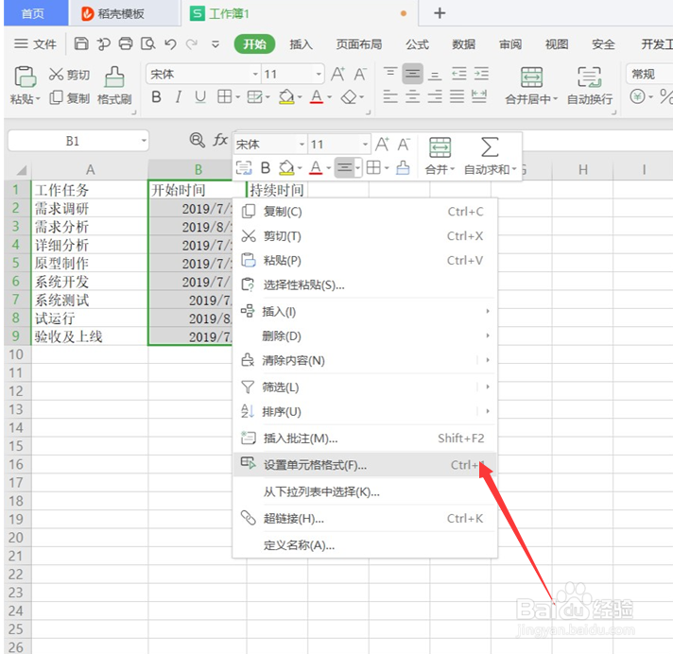
Task: Switch to the 公式 ribbon tab
Action: (417, 44)
